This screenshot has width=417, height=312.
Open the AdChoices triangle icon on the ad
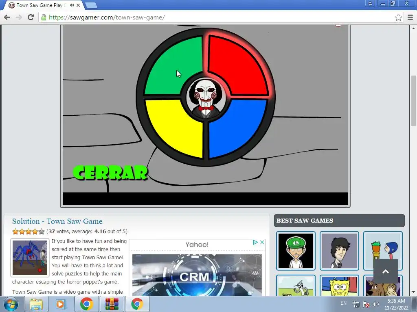click(x=255, y=242)
